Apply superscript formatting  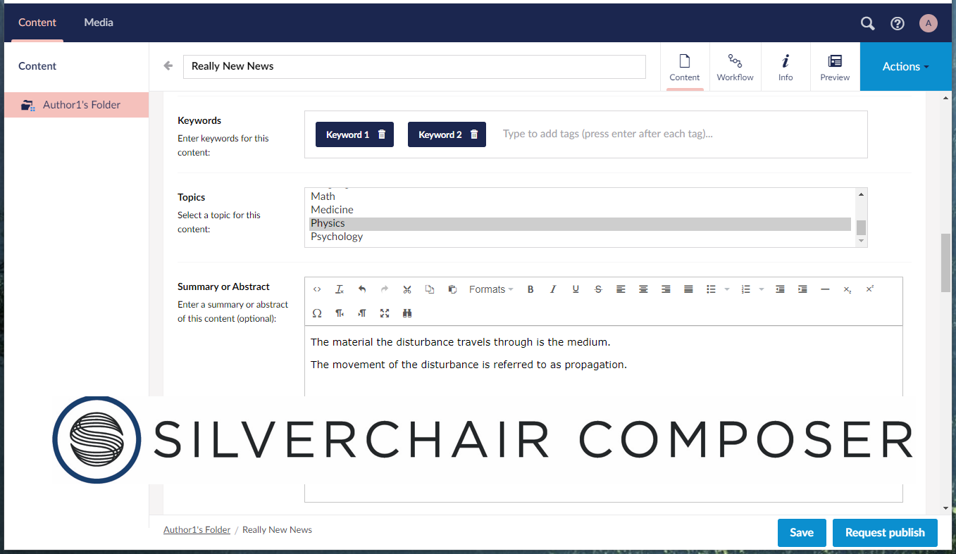point(870,289)
